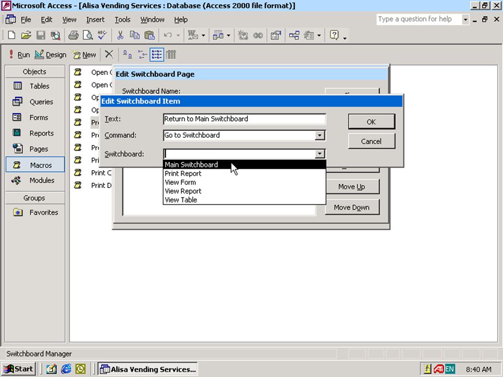The image size is (503, 377).
Task: Choose Print Report from the list
Action: (x=245, y=173)
